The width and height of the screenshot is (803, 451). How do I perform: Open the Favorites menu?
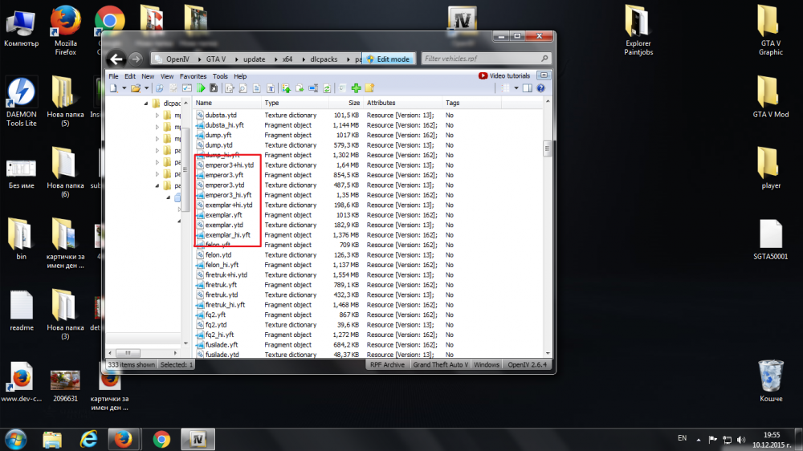(x=193, y=76)
